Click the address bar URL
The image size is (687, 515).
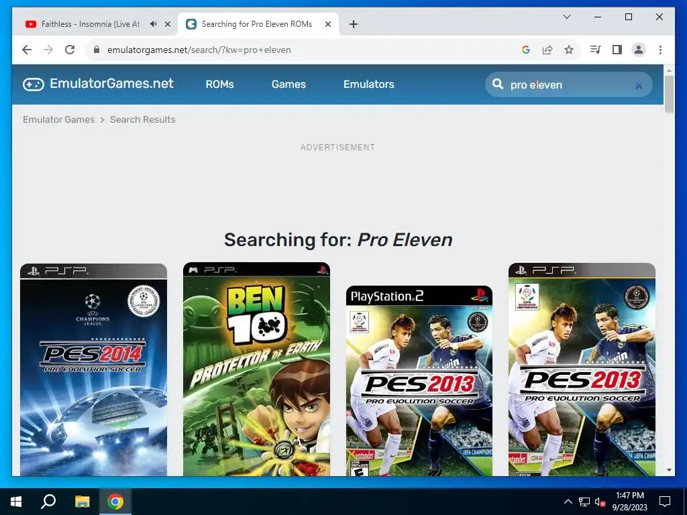tap(199, 50)
